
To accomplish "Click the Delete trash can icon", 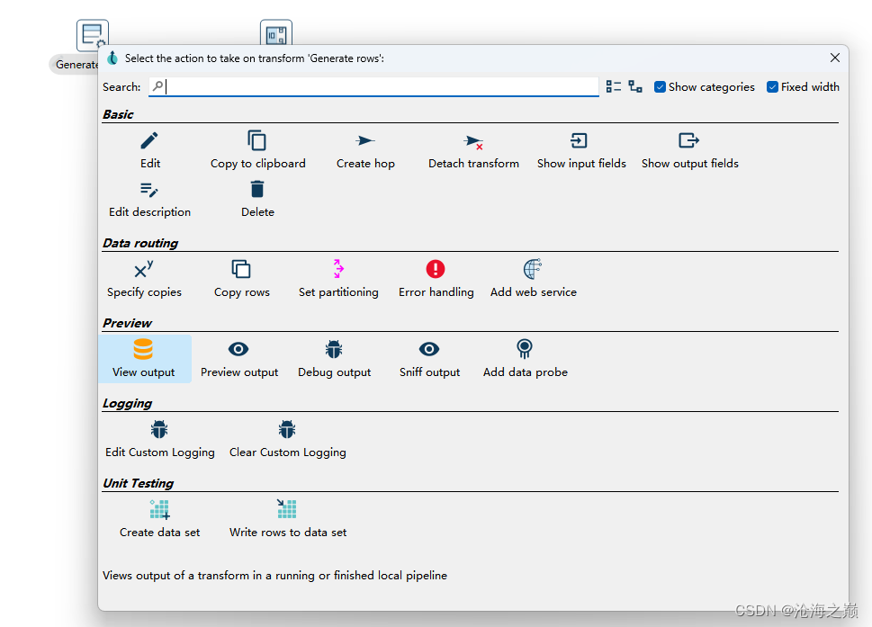I will pyautogui.click(x=257, y=189).
